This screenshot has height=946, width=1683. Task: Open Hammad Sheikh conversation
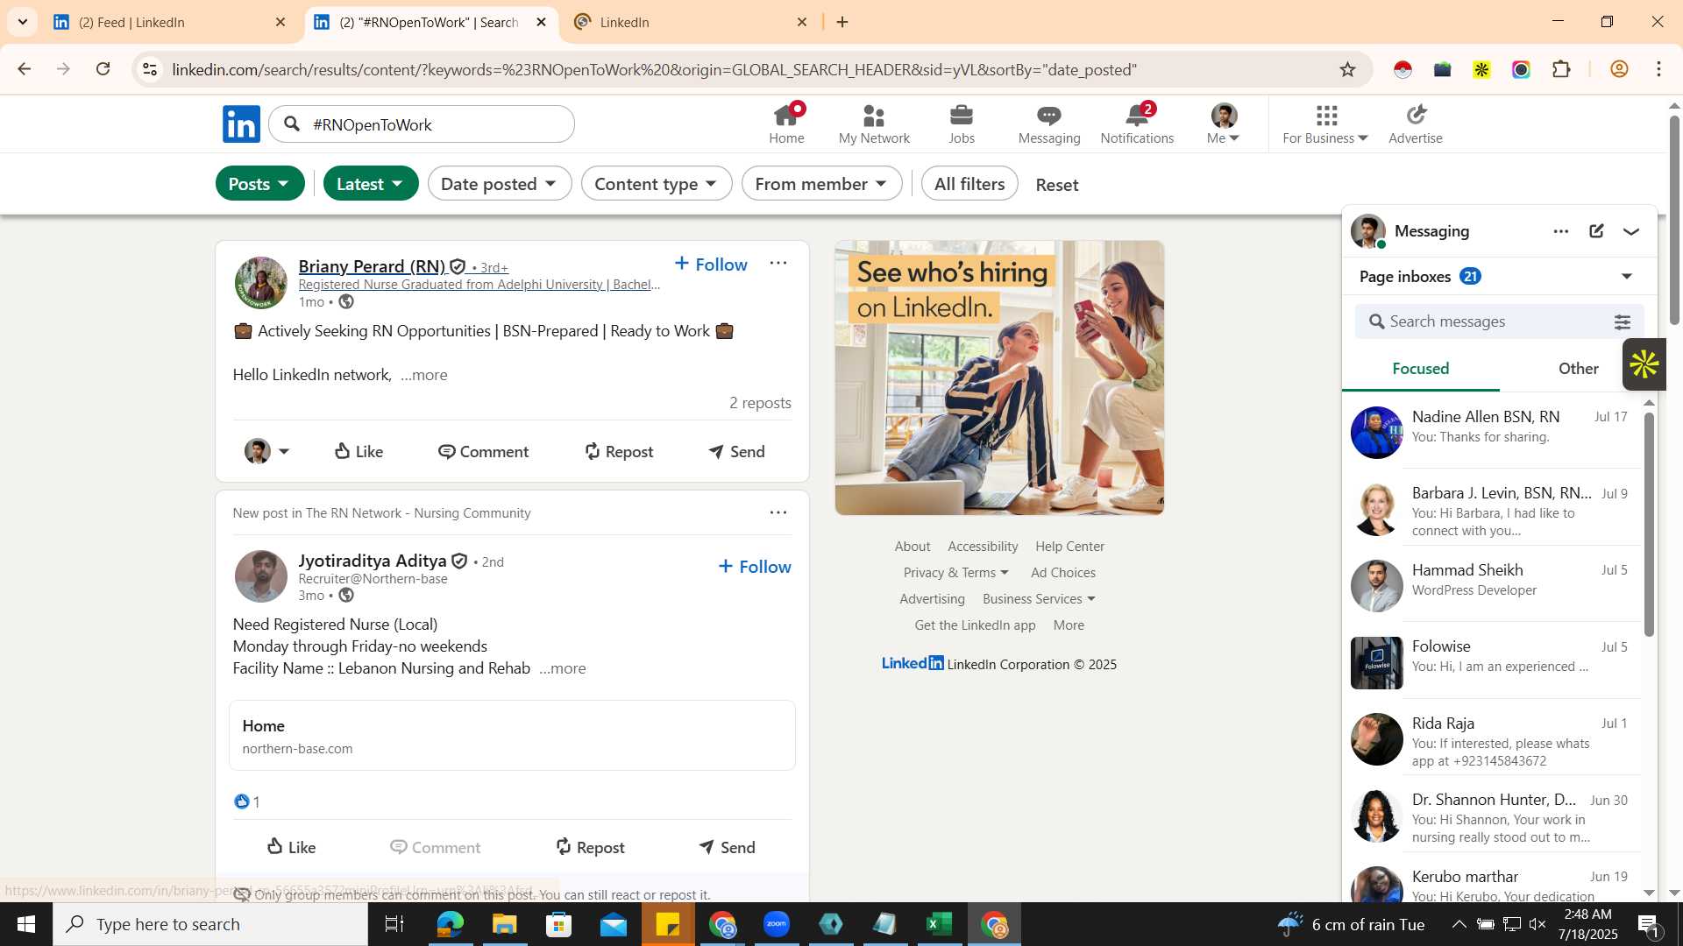pos(1490,583)
